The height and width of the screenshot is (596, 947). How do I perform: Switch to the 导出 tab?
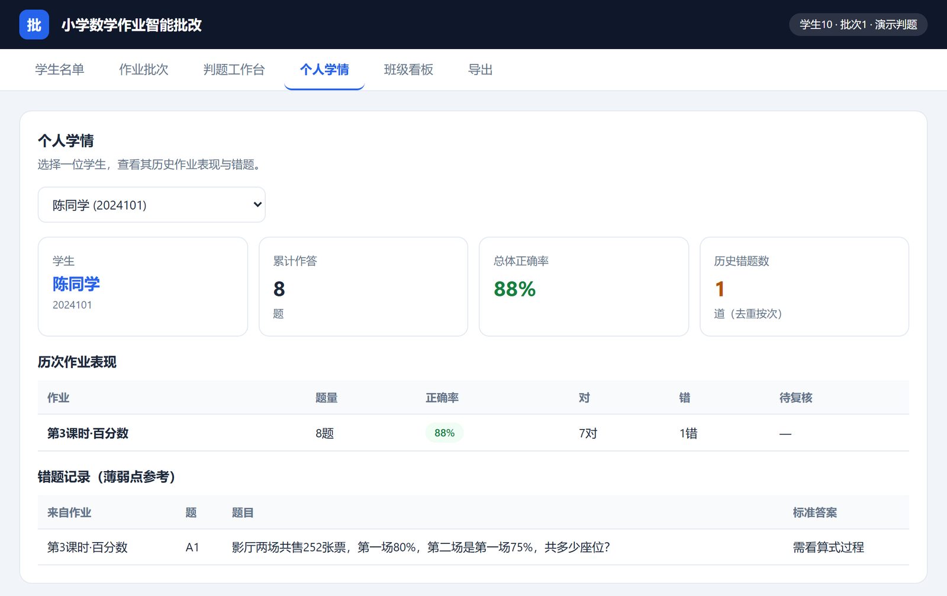480,69
